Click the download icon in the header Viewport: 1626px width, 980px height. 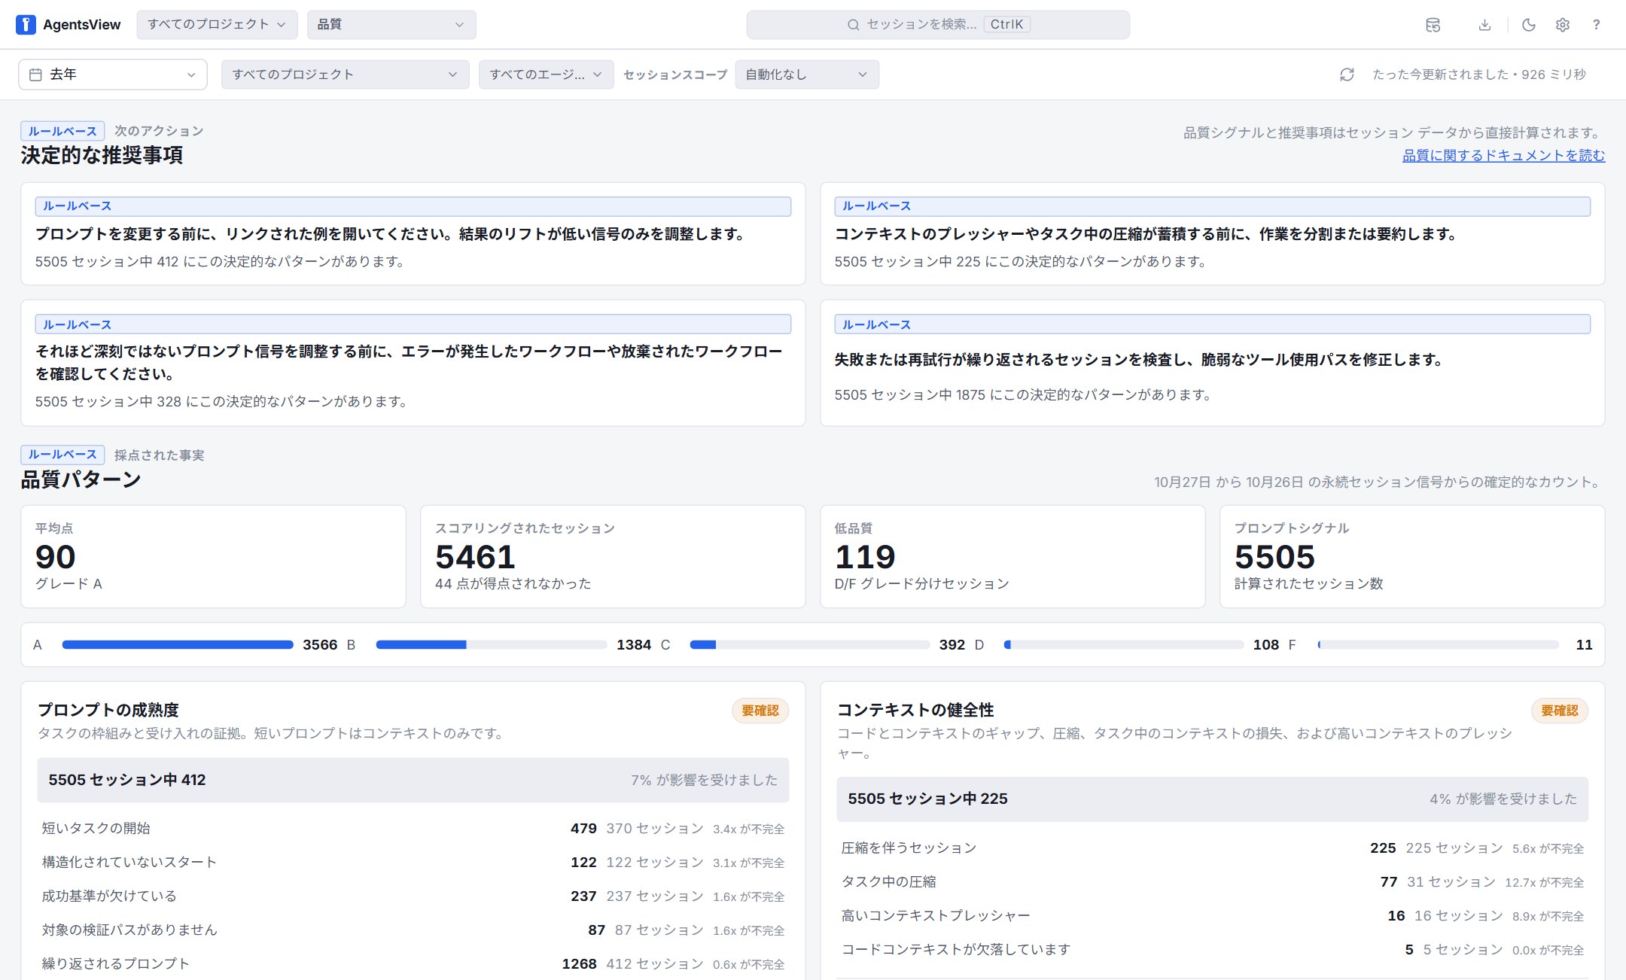(1484, 25)
